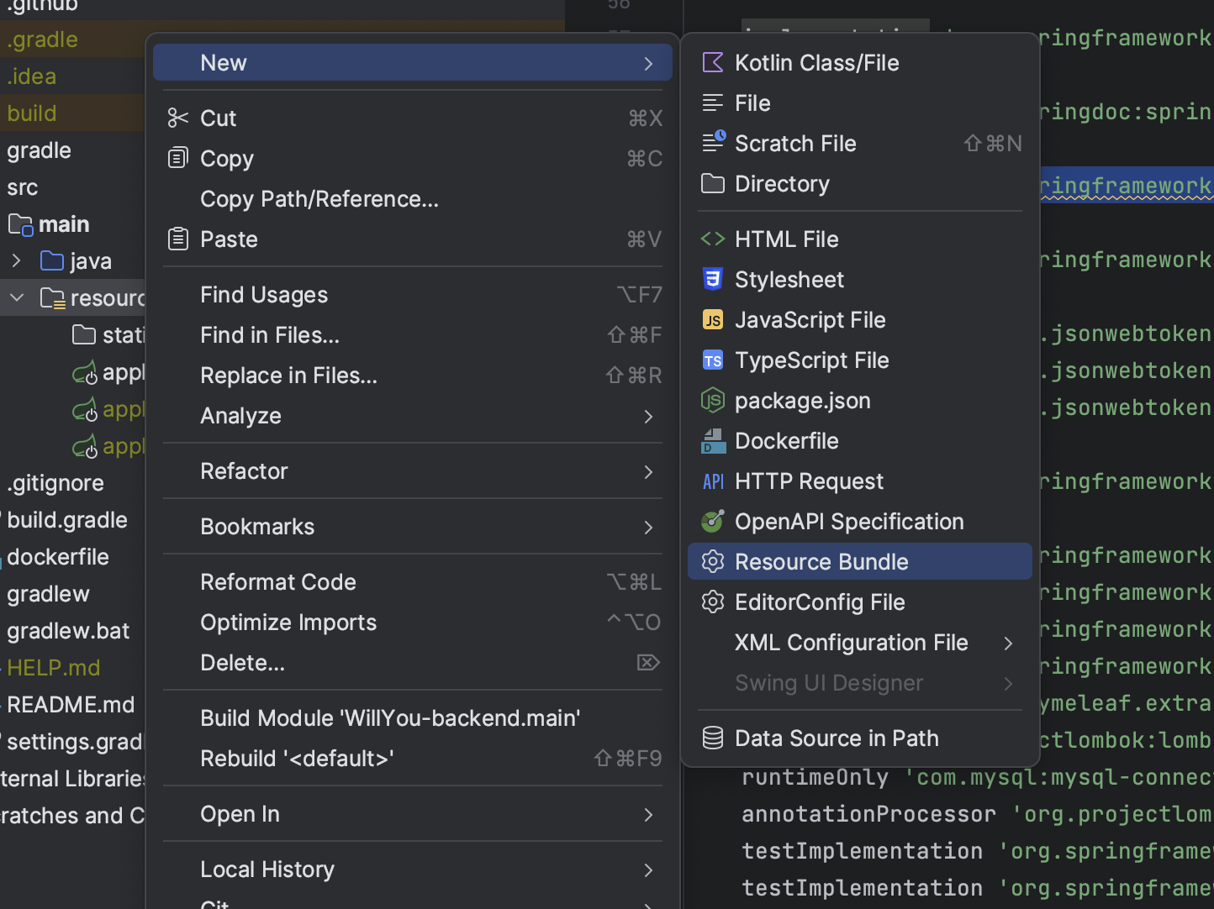Expand the java folder in project tree

click(x=16, y=261)
